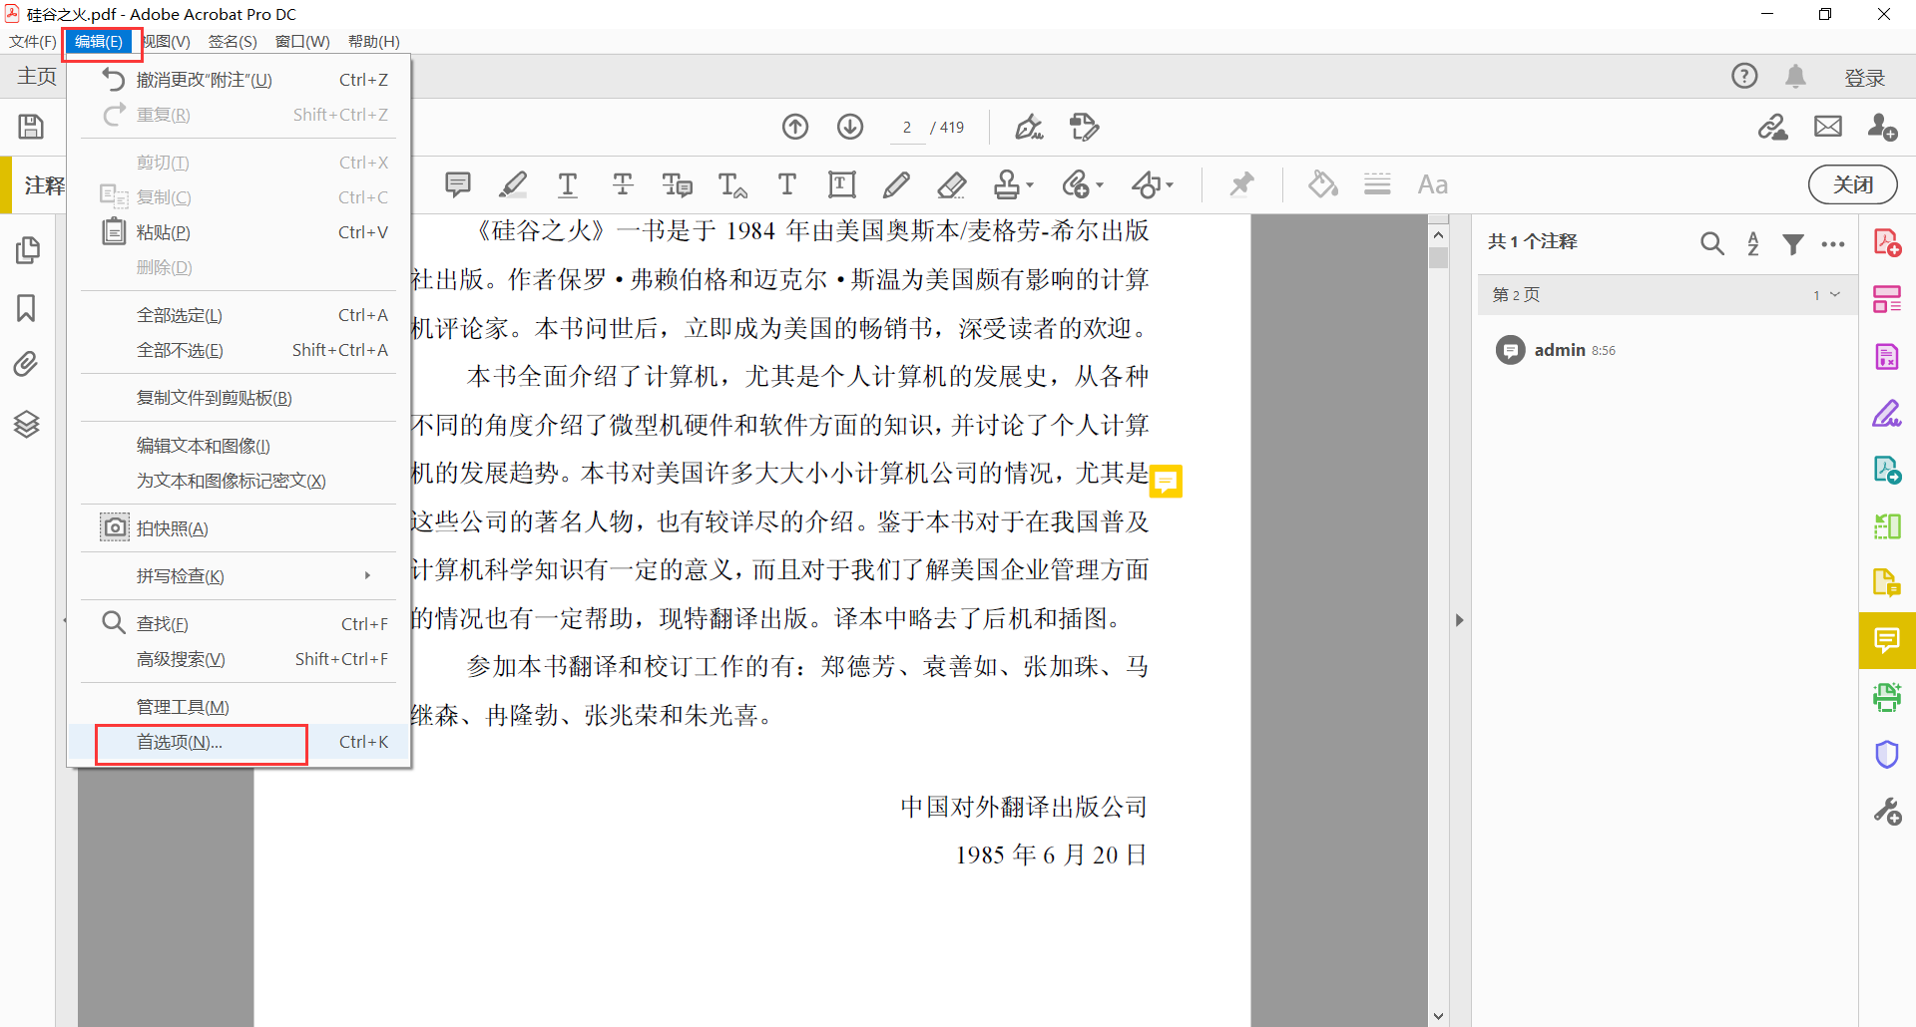Open the 签名 menu
Image resolution: width=1916 pixels, height=1027 pixels.
click(x=233, y=41)
